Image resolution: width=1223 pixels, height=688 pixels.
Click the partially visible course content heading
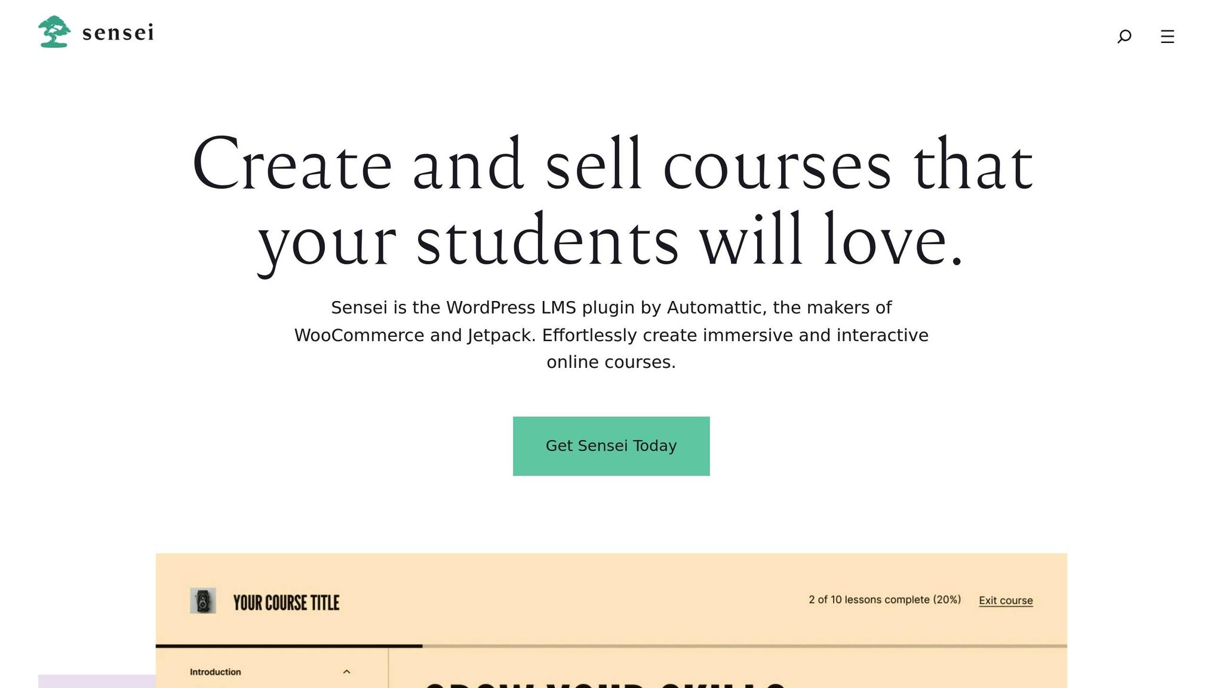(x=604, y=684)
